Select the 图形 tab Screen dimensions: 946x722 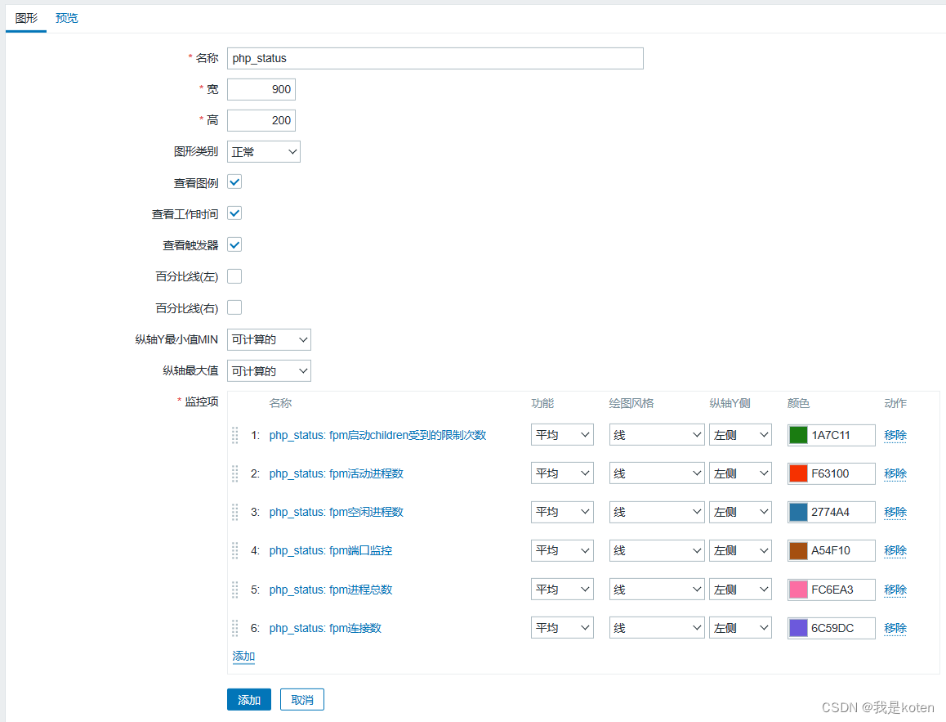pos(26,18)
